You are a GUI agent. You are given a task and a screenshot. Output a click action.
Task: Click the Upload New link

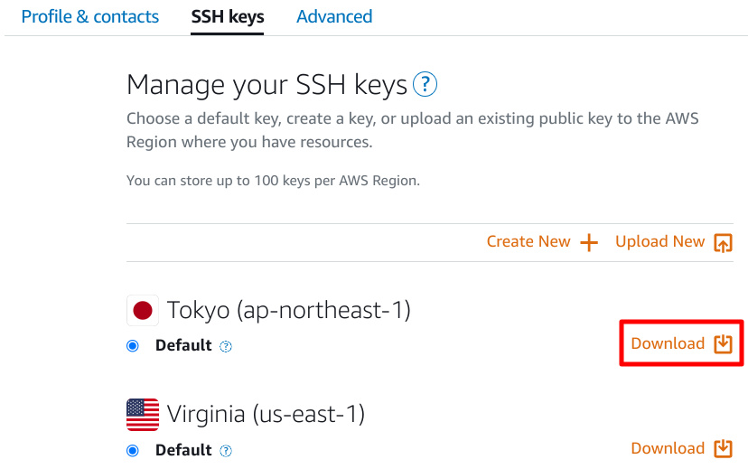click(x=674, y=242)
